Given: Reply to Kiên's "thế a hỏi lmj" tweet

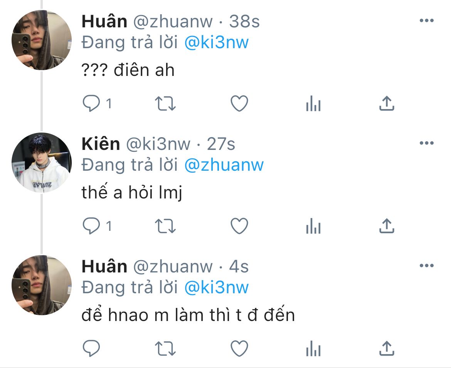Looking at the screenshot, I should [91, 226].
